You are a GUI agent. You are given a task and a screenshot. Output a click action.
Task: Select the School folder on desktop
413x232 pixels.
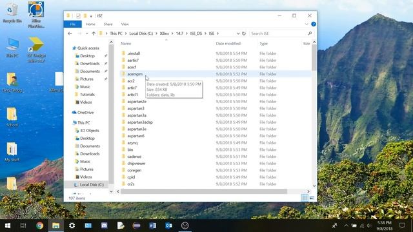click(12, 117)
